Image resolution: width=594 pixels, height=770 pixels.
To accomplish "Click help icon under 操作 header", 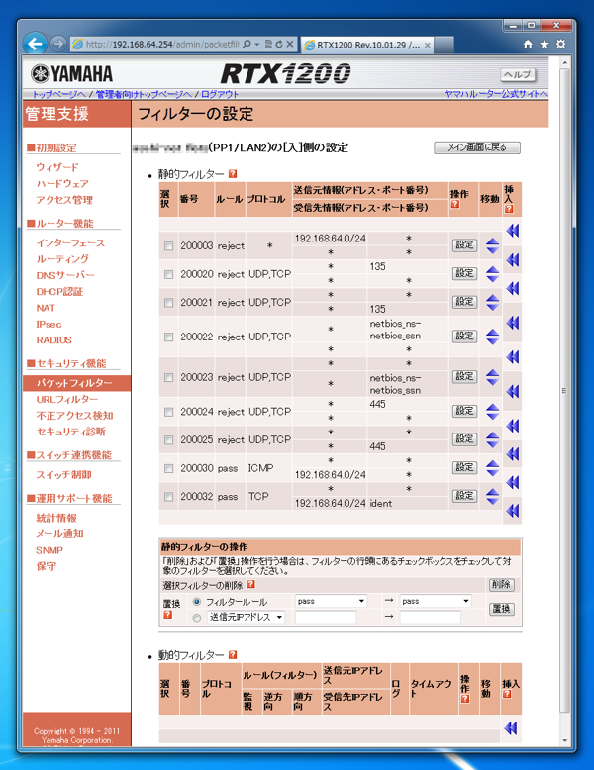I will coord(455,204).
